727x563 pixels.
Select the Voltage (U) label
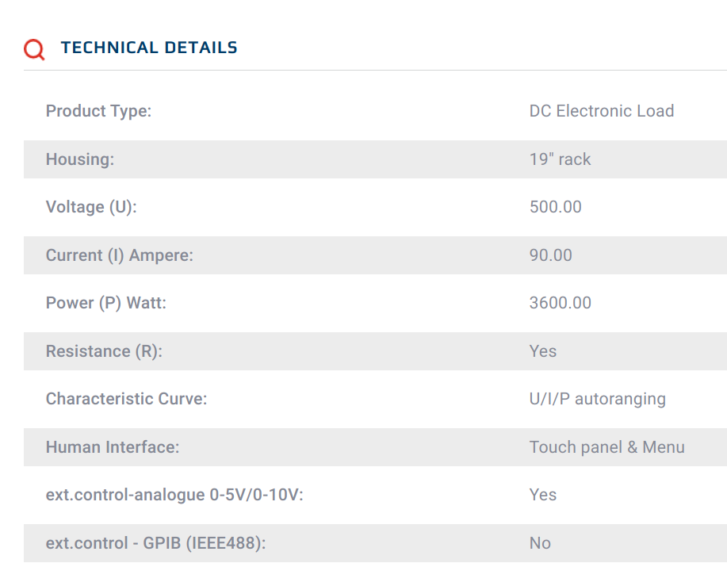[x=91, y=207]
